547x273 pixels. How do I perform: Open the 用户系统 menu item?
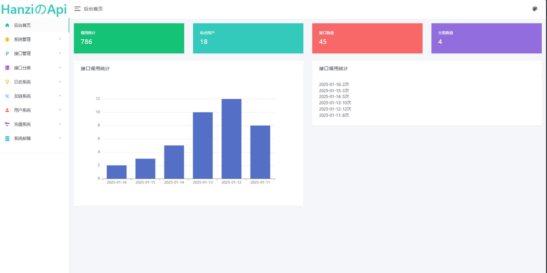point(34,110)
